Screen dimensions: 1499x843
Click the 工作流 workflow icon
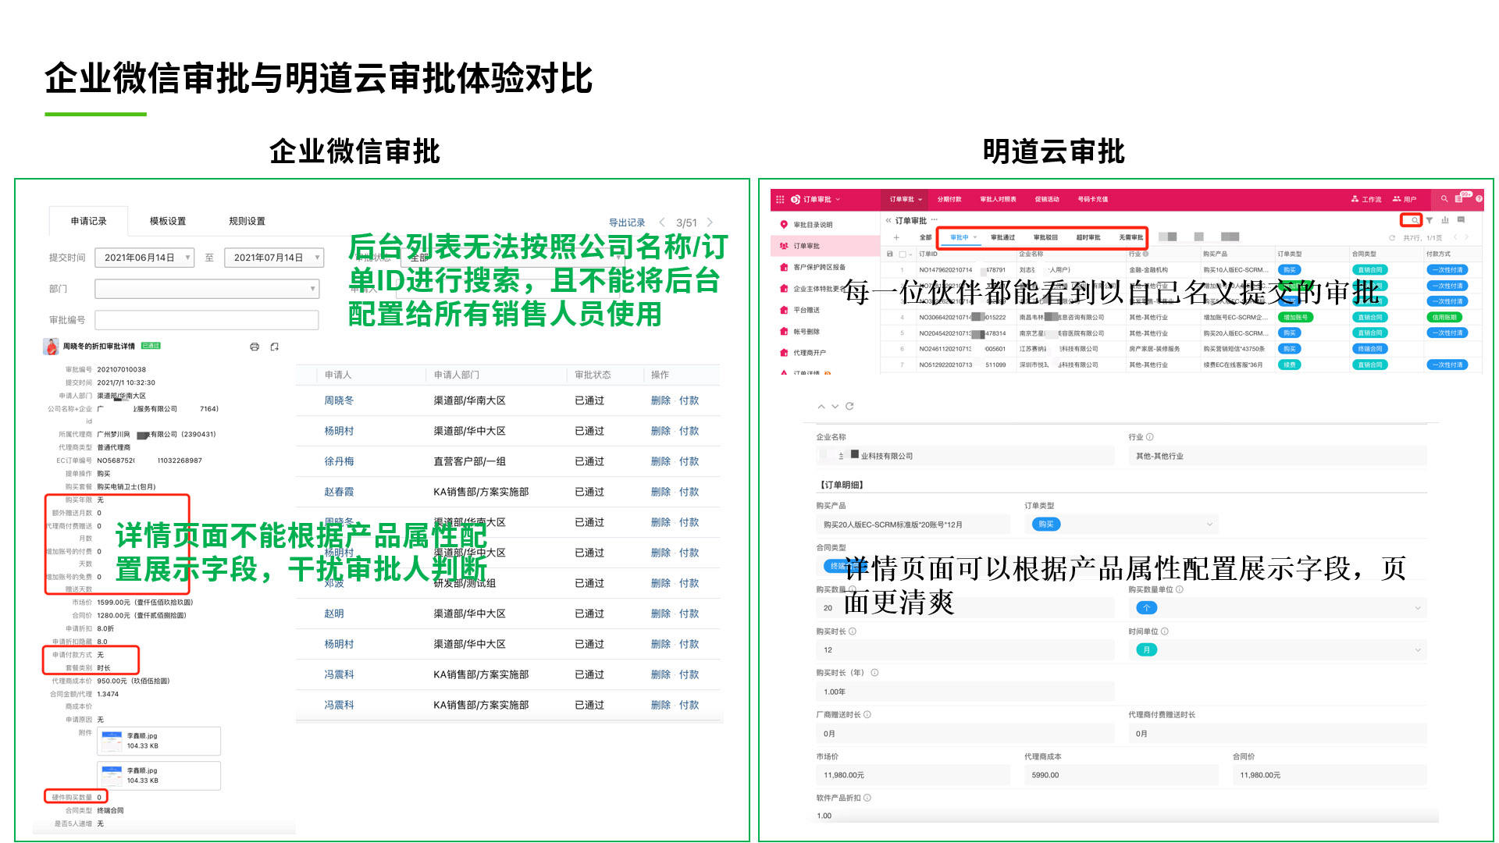point(1355,200)
